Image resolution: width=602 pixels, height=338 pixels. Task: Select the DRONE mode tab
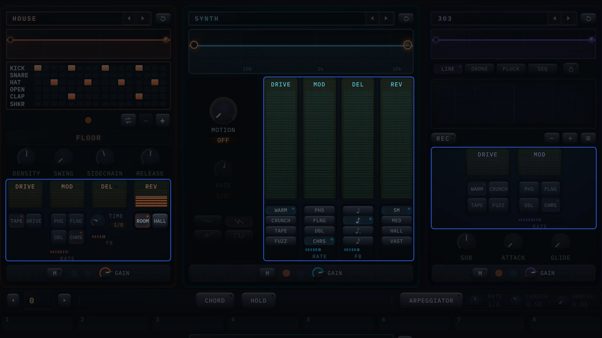[x=480, y=69]
